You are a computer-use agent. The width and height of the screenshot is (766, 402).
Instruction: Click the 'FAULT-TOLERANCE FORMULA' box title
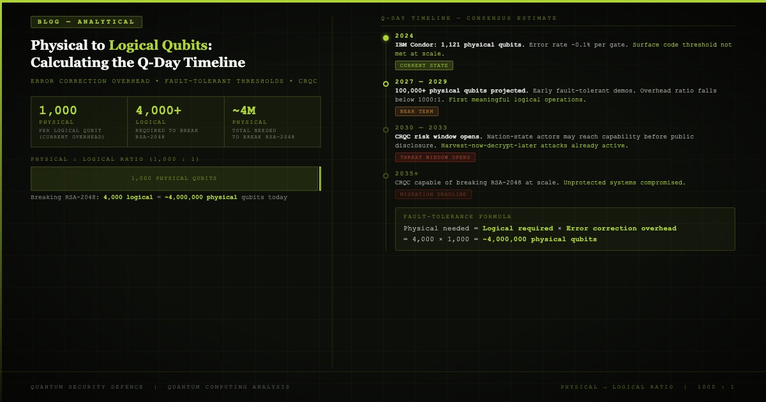coord(457,217)
